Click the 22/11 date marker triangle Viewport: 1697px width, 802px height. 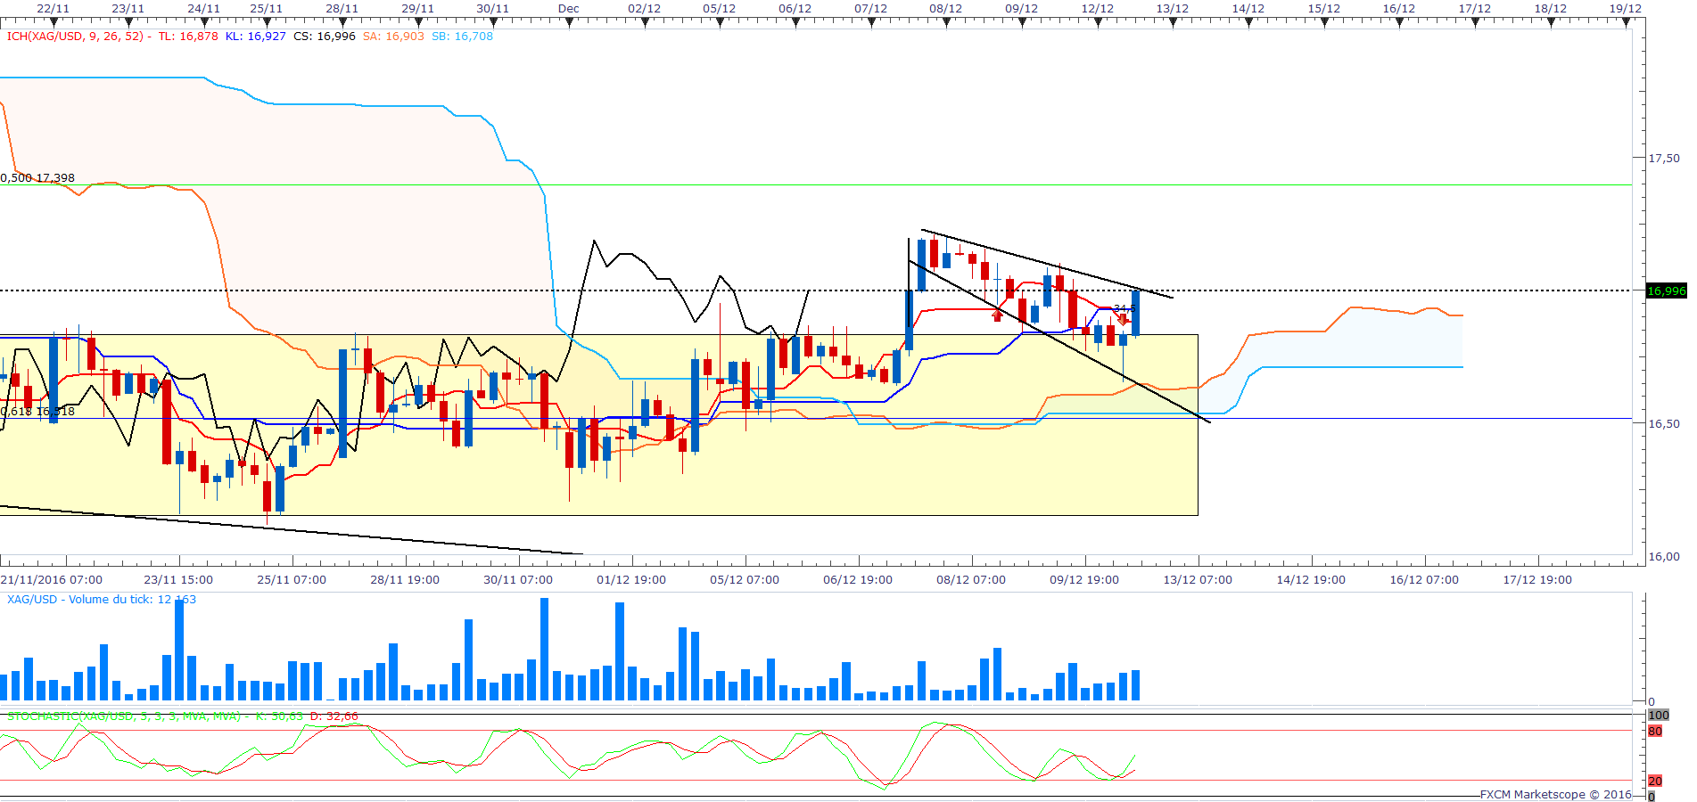[x=53, y=23]
